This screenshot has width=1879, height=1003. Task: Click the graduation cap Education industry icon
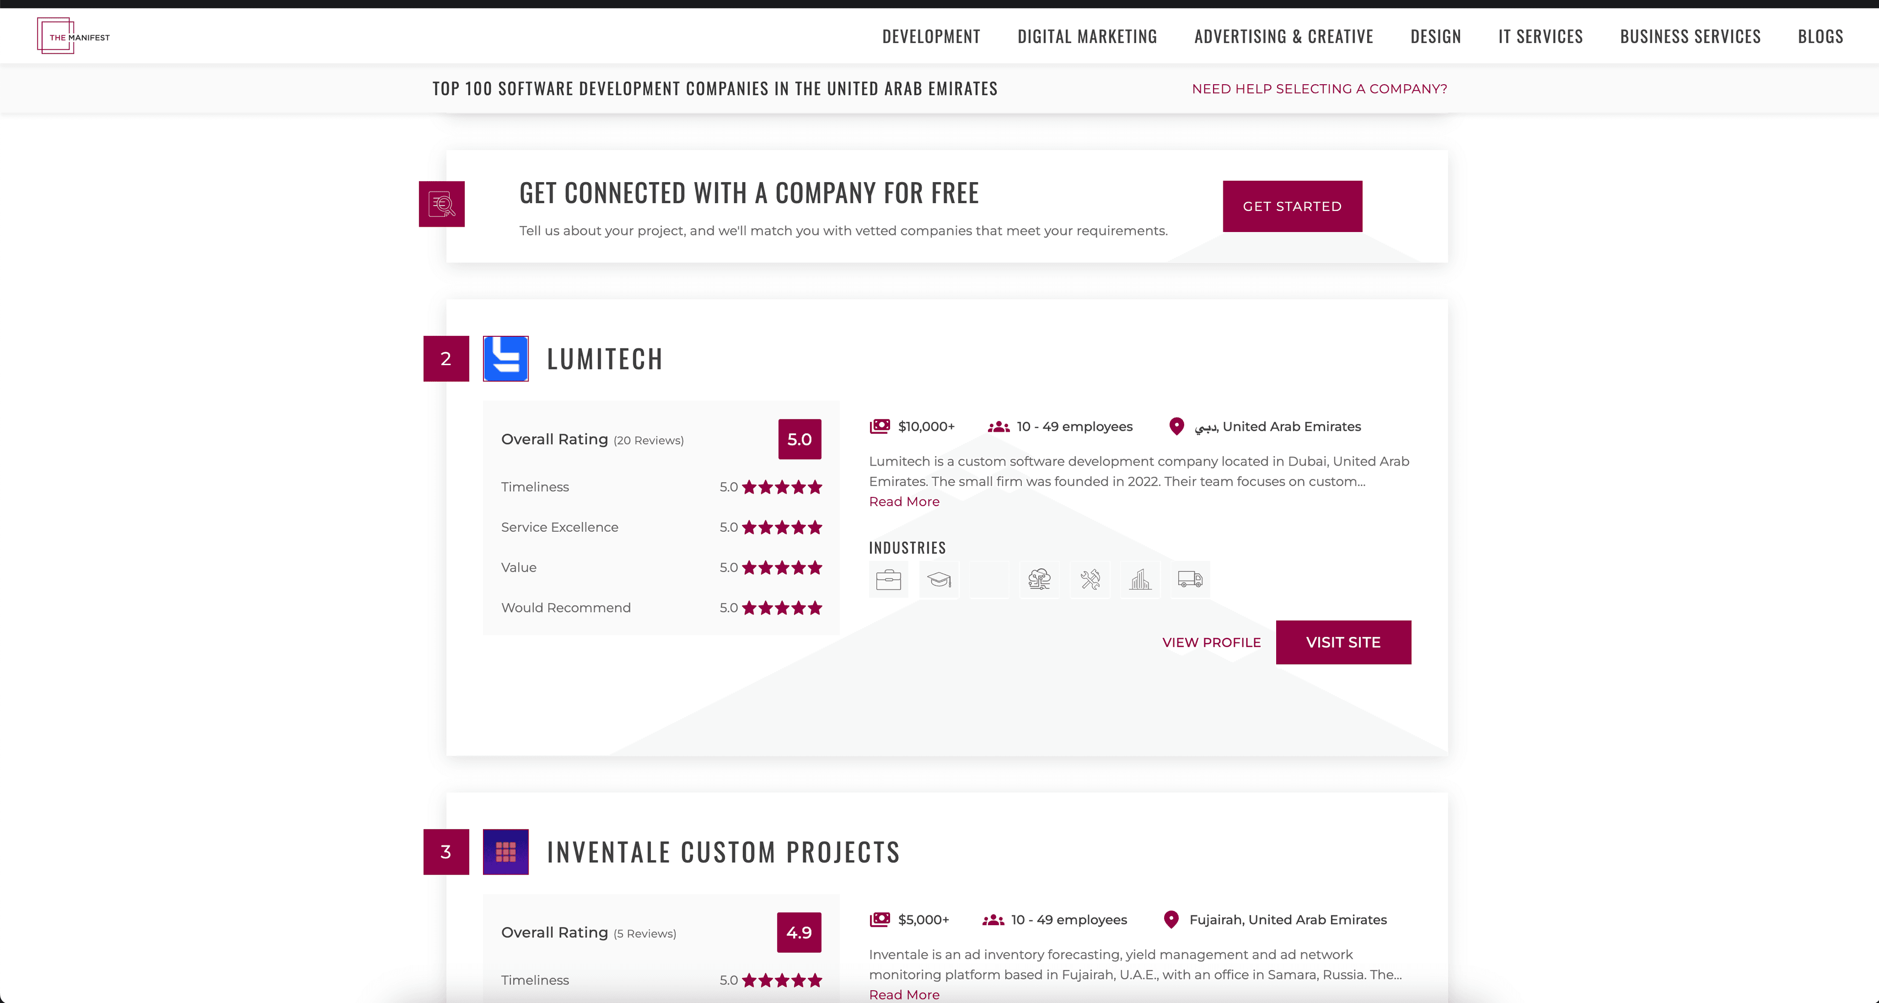coord(939,579)
